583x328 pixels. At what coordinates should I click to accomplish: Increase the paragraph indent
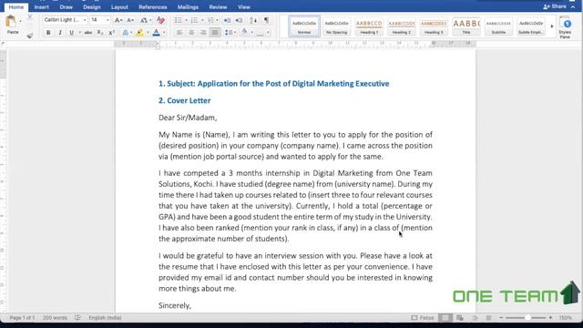click(x=239, y=20)
